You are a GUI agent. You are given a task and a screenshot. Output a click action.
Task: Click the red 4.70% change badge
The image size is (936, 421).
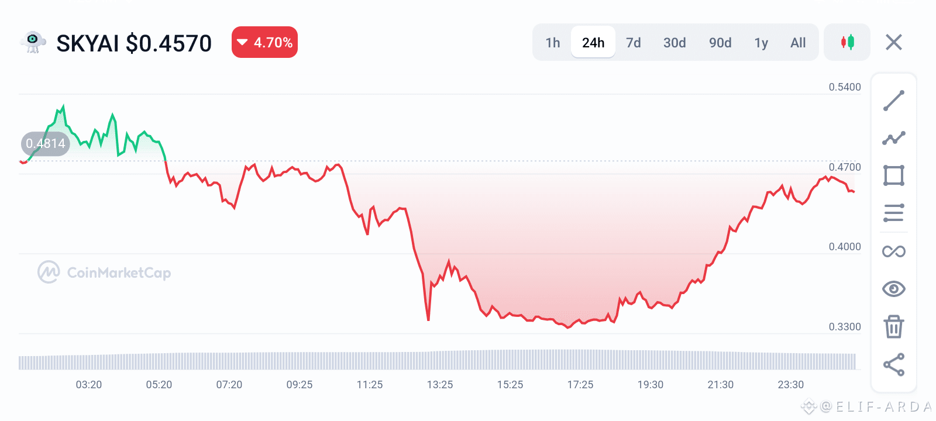point(264,42)
